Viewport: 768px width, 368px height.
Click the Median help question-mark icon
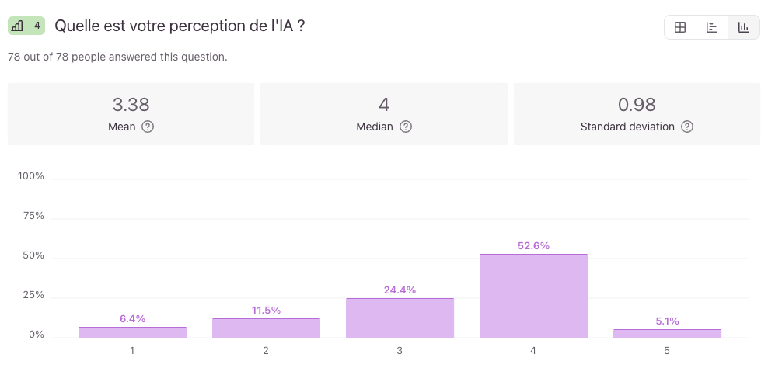tap(406, 127)
